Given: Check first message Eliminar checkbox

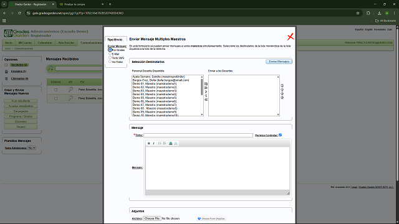Looking at the screenshot, I should pyautogui.click(x=55, y=90).
